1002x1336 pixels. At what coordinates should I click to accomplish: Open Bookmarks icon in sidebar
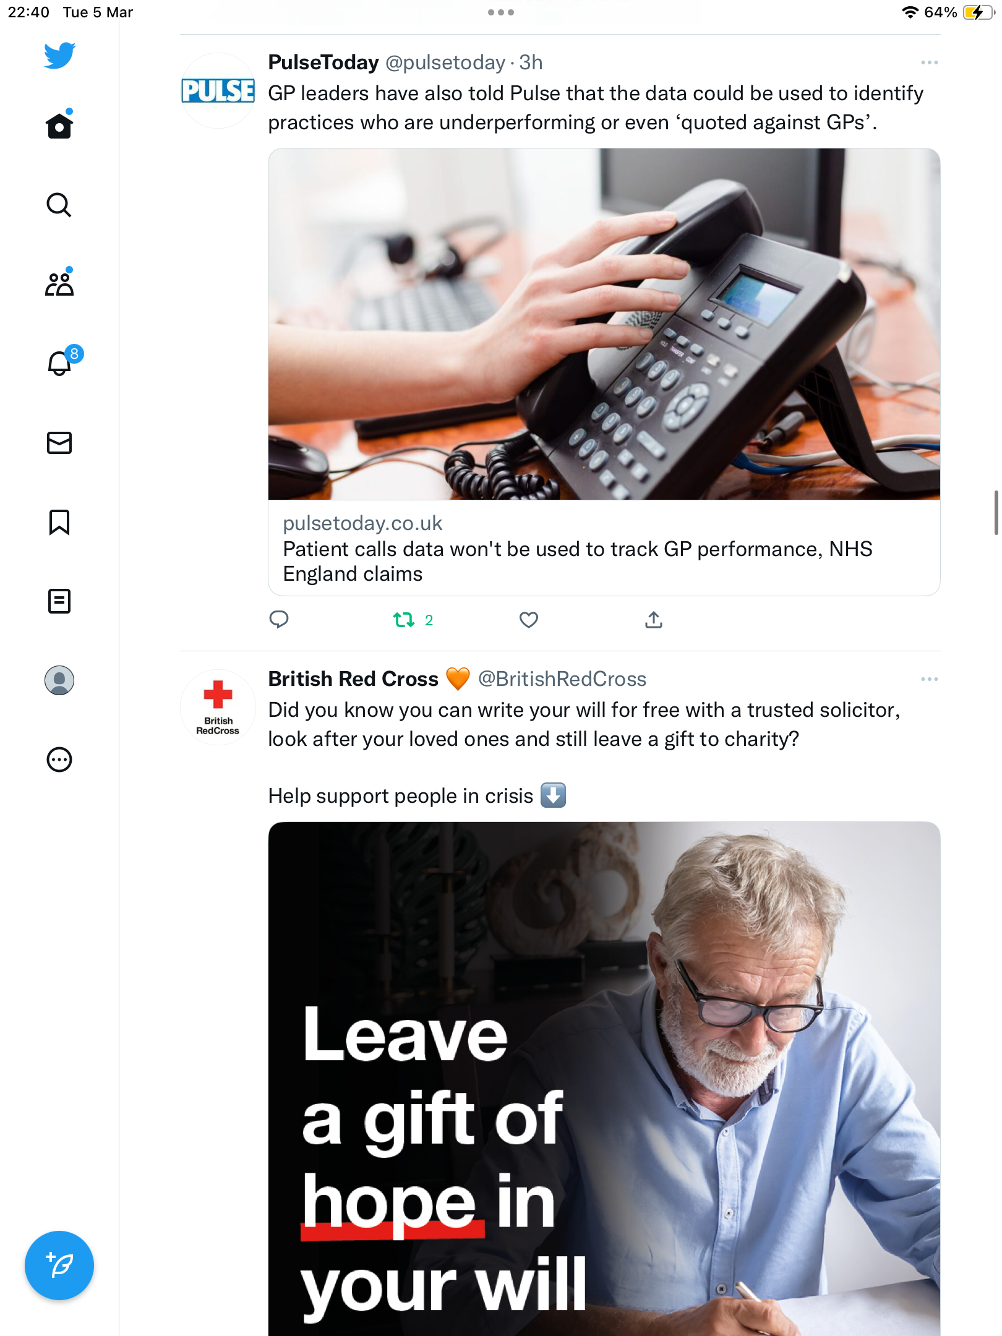(59, 522)
